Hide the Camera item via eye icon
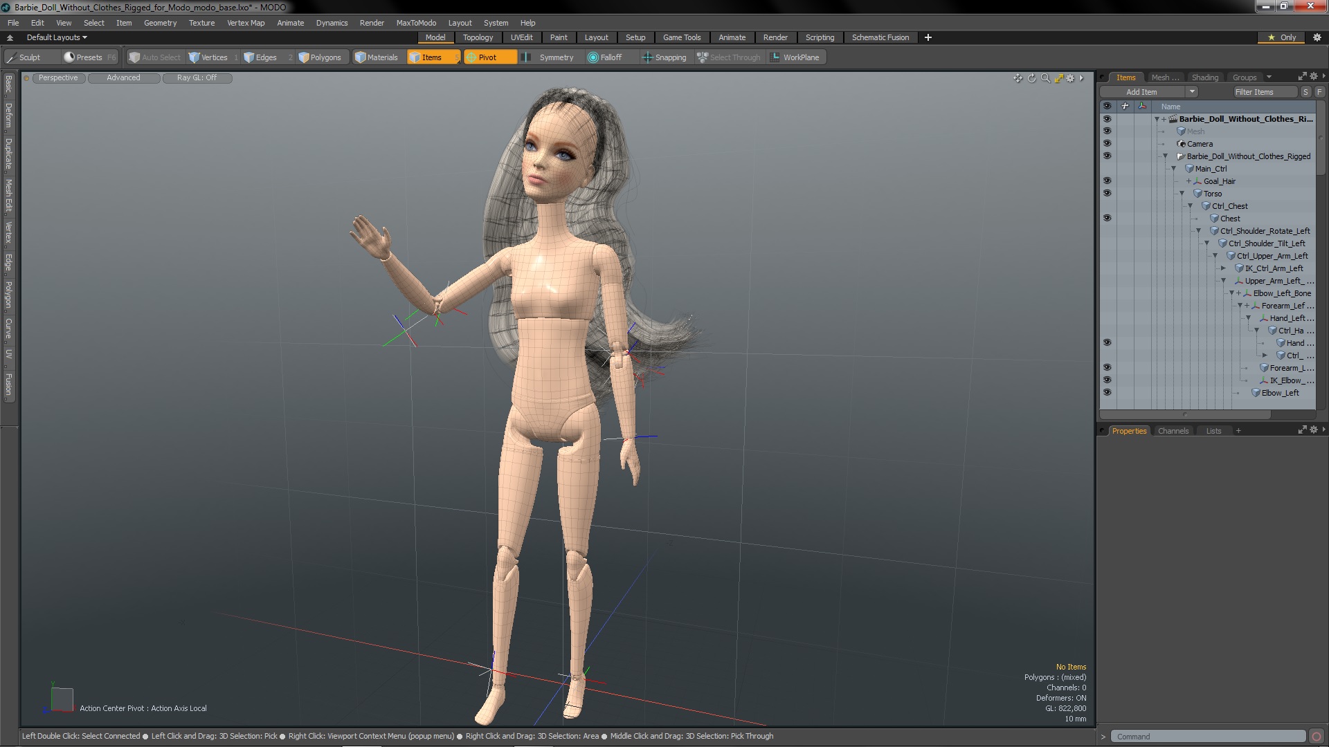This screenshot has width=1329, height=747. tap(1107, 144)
